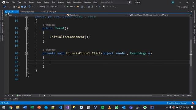This screenshot has height=110, width=196.
Task: Click on the InitializeComponent(); code line
Action: (70, 37)
